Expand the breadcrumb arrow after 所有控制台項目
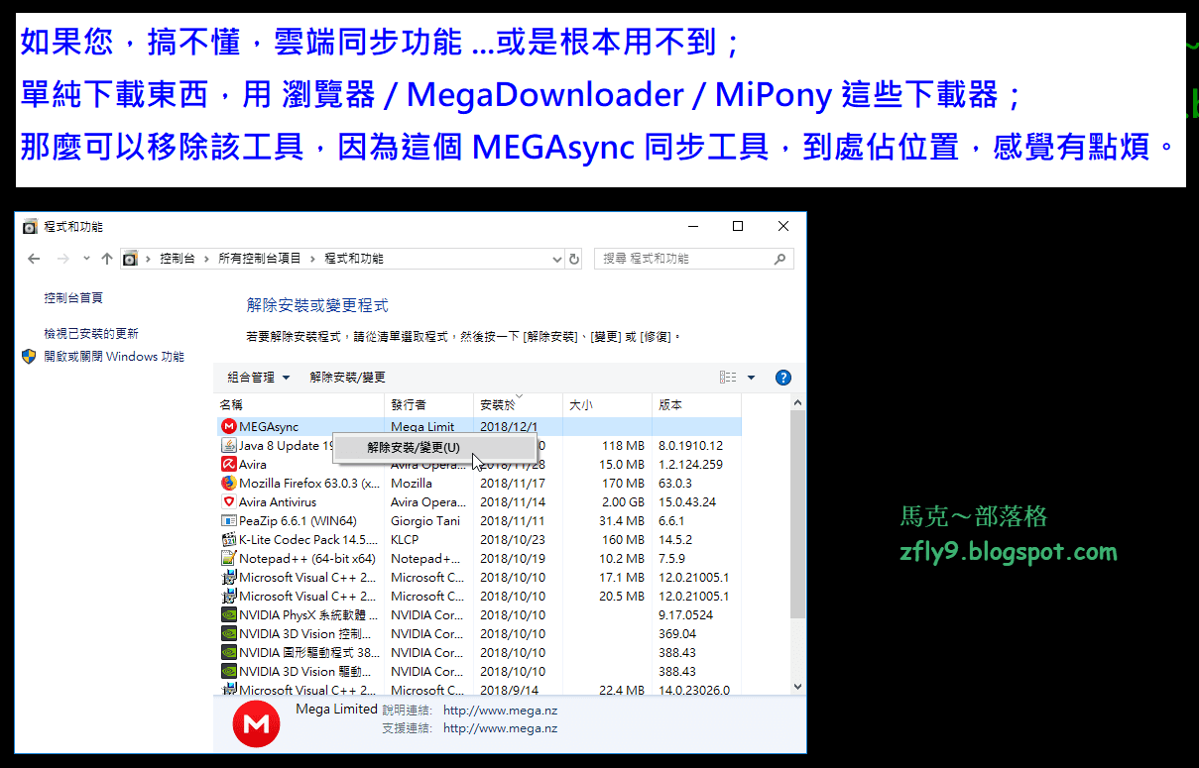The width and height of the screenshot is (1199, 768). pos(312,259)
